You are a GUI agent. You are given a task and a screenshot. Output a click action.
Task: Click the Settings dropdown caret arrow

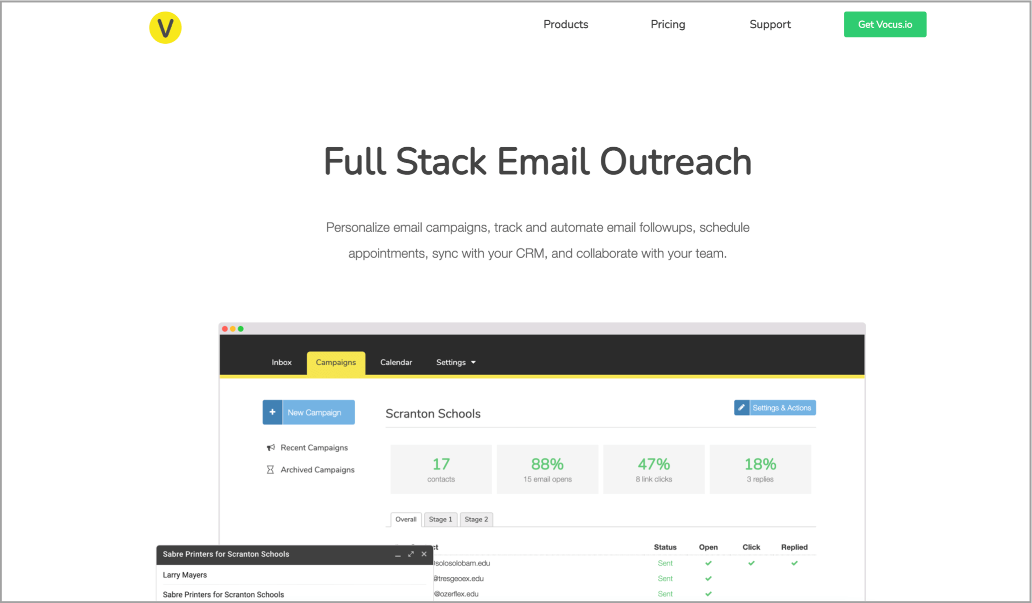(473, 363)
